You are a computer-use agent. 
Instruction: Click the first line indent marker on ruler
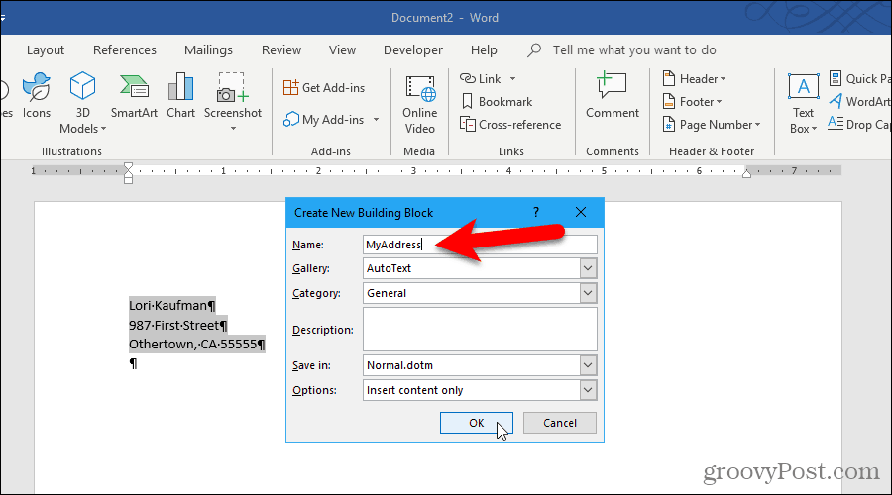(x=128, y=166)
